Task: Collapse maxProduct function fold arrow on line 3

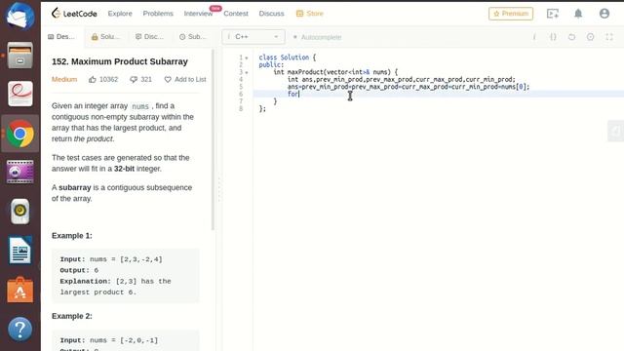Action: coord(247,72)
